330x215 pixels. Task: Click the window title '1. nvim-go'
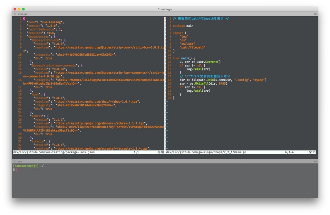165,9
